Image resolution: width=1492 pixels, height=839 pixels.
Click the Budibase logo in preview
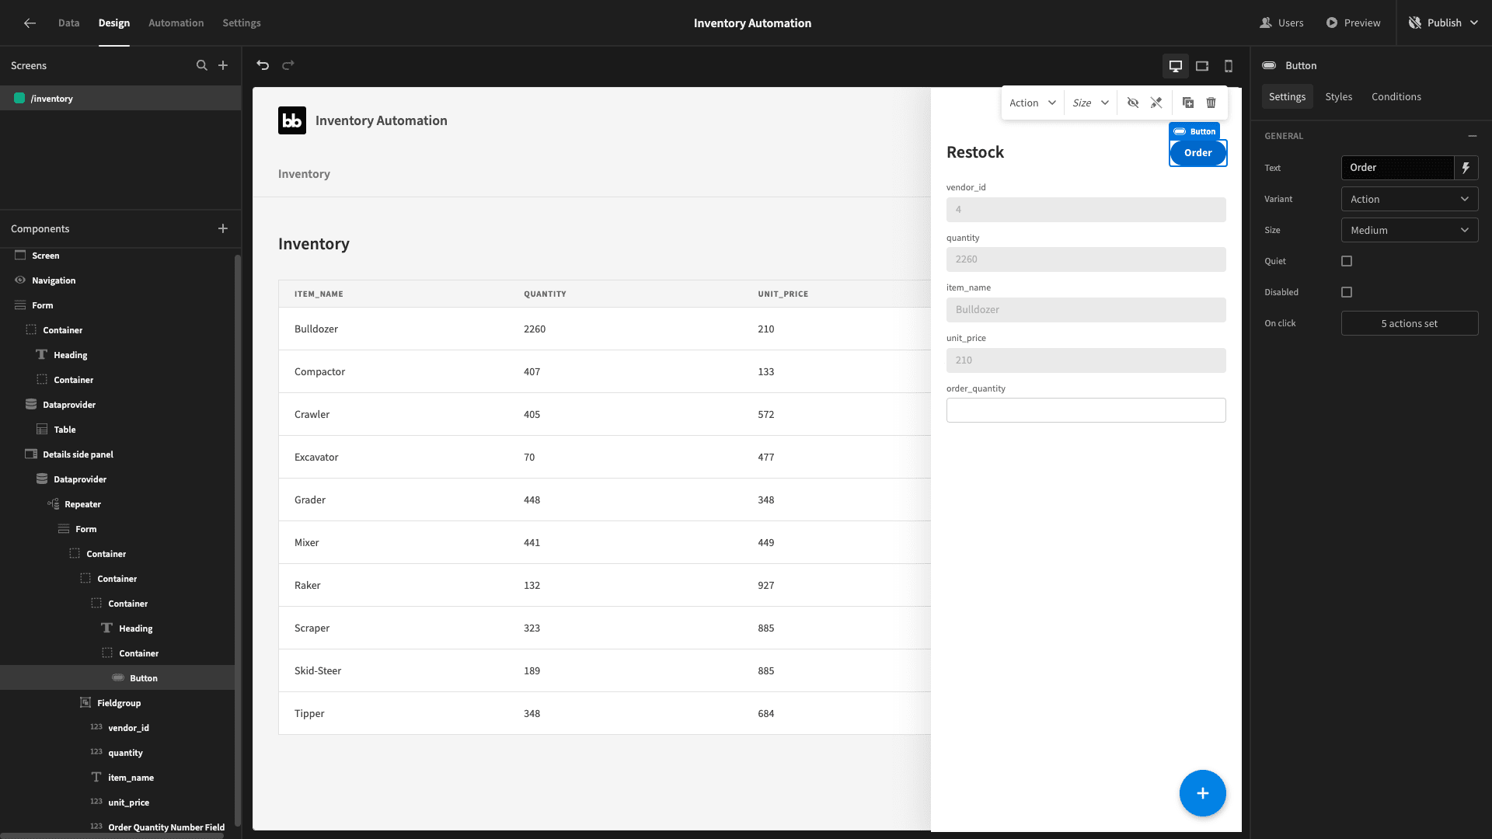292,120
